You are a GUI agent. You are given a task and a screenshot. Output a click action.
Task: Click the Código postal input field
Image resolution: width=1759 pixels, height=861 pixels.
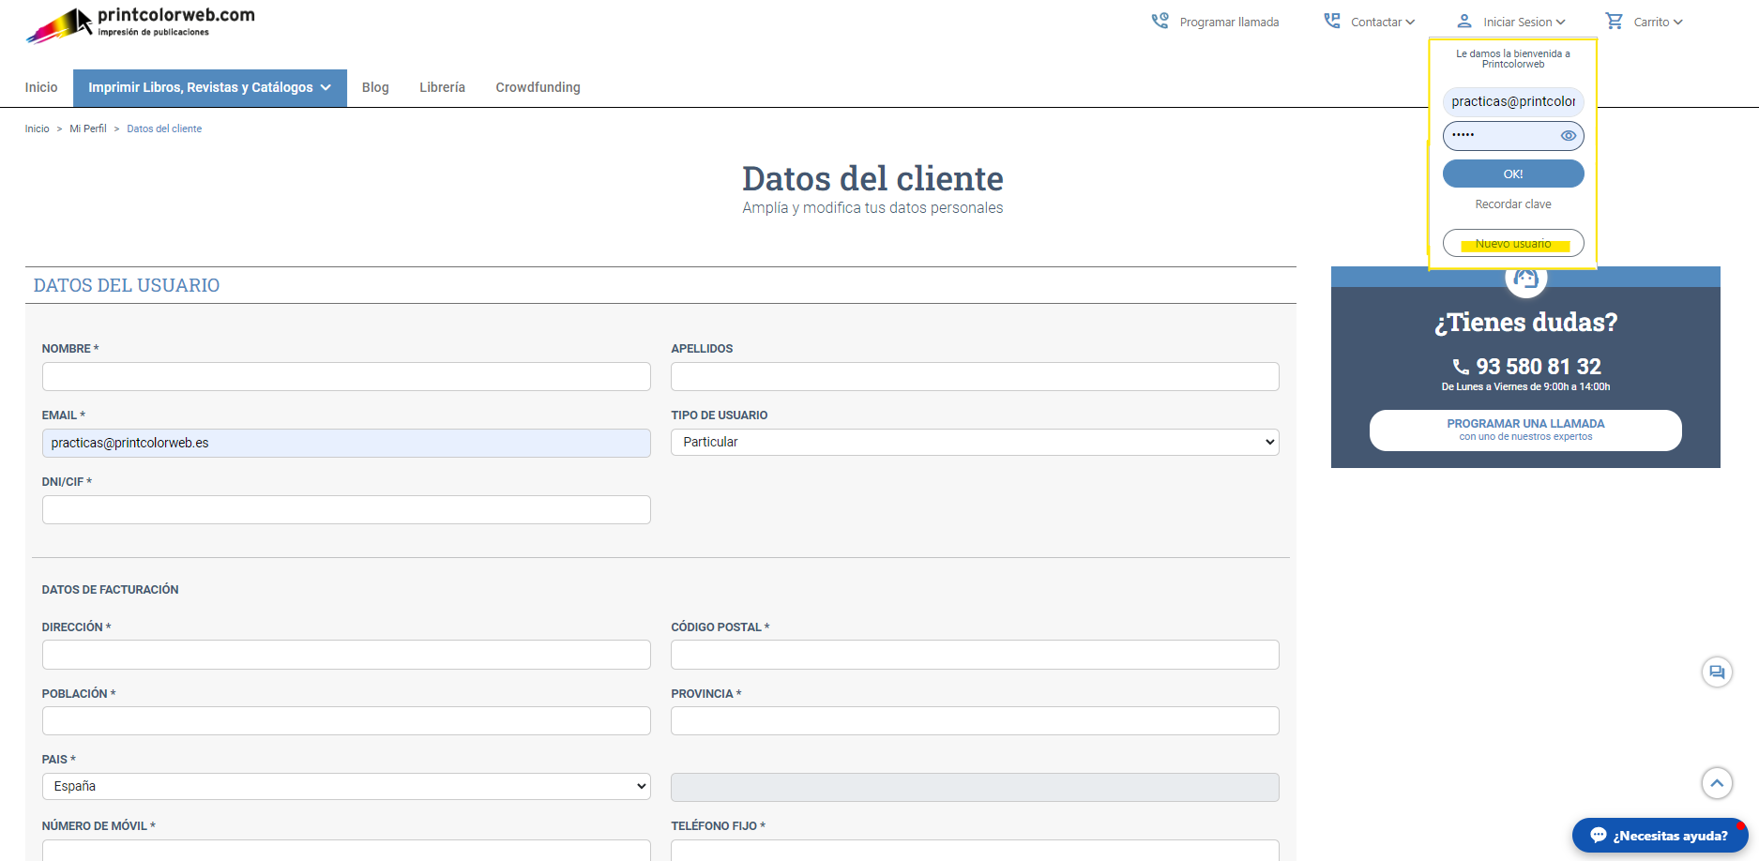tap(975, 655)
